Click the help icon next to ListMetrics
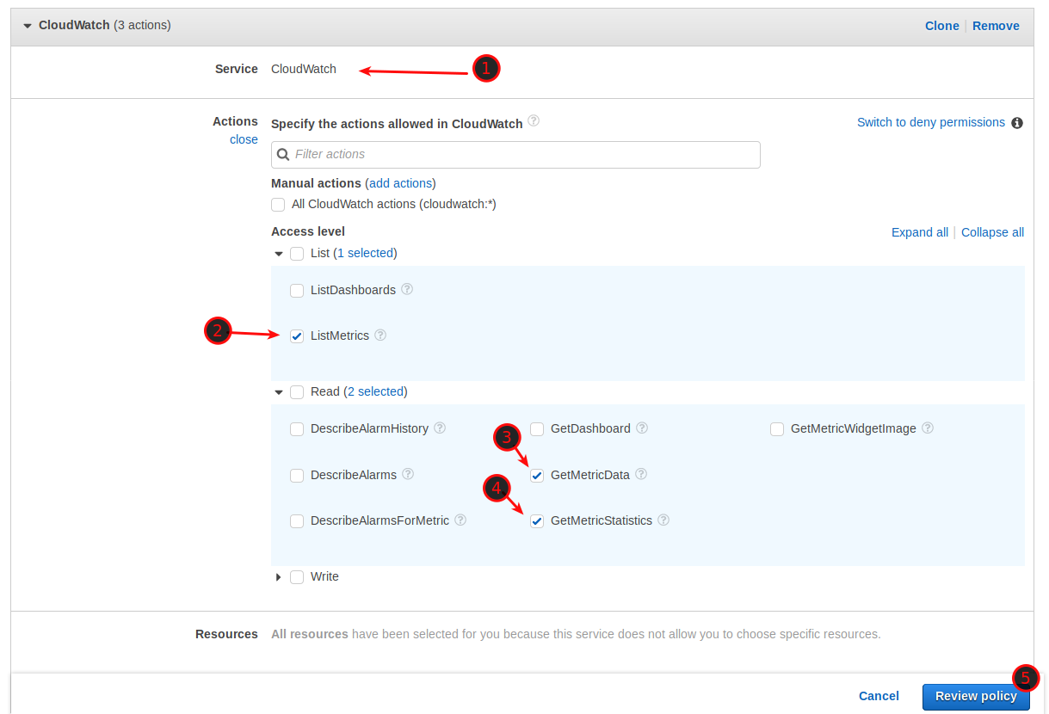1049x714 pixels. click(x=380, y=335)
